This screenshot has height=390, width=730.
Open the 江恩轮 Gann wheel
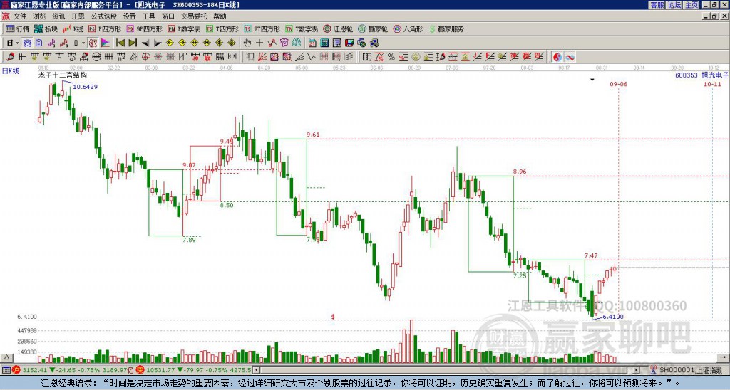(338, 28)
